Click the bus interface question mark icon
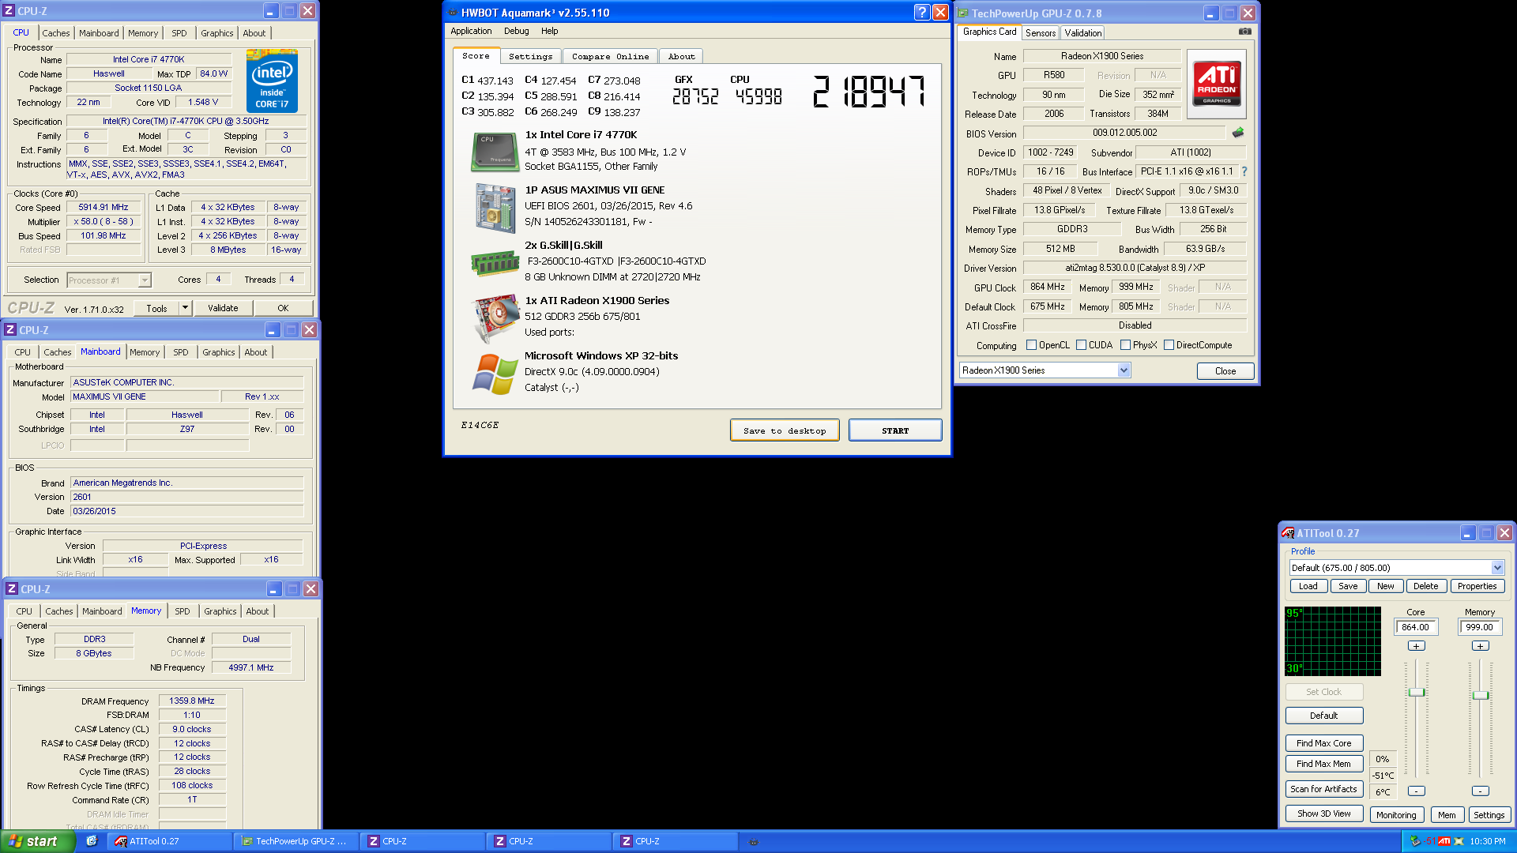The height and width of the screenshot is (853, 1517). [1244, 171]
